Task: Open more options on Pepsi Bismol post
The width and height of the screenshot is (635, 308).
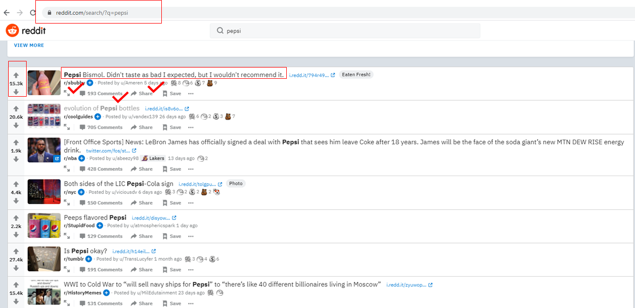Action: (190, 94)
